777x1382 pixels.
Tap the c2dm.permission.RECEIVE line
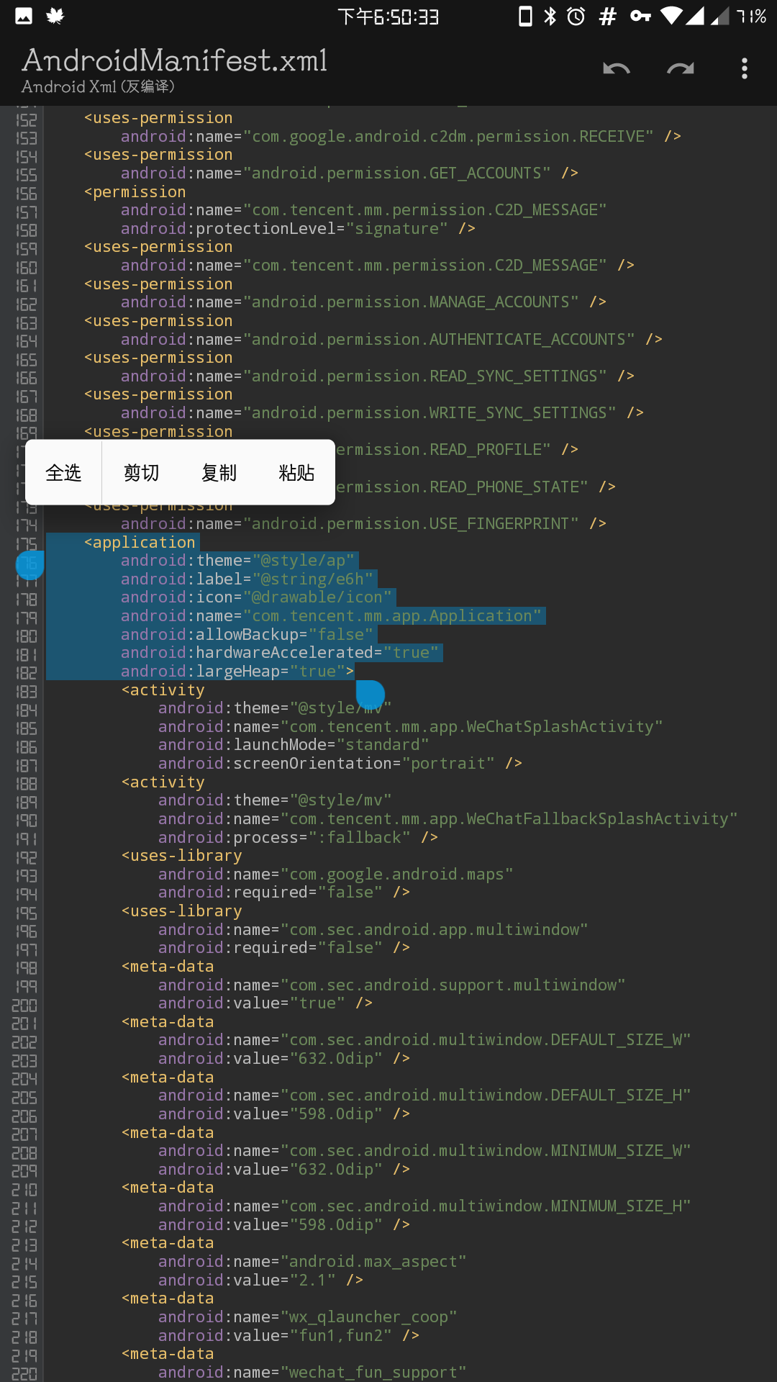[x=401, y=137]
